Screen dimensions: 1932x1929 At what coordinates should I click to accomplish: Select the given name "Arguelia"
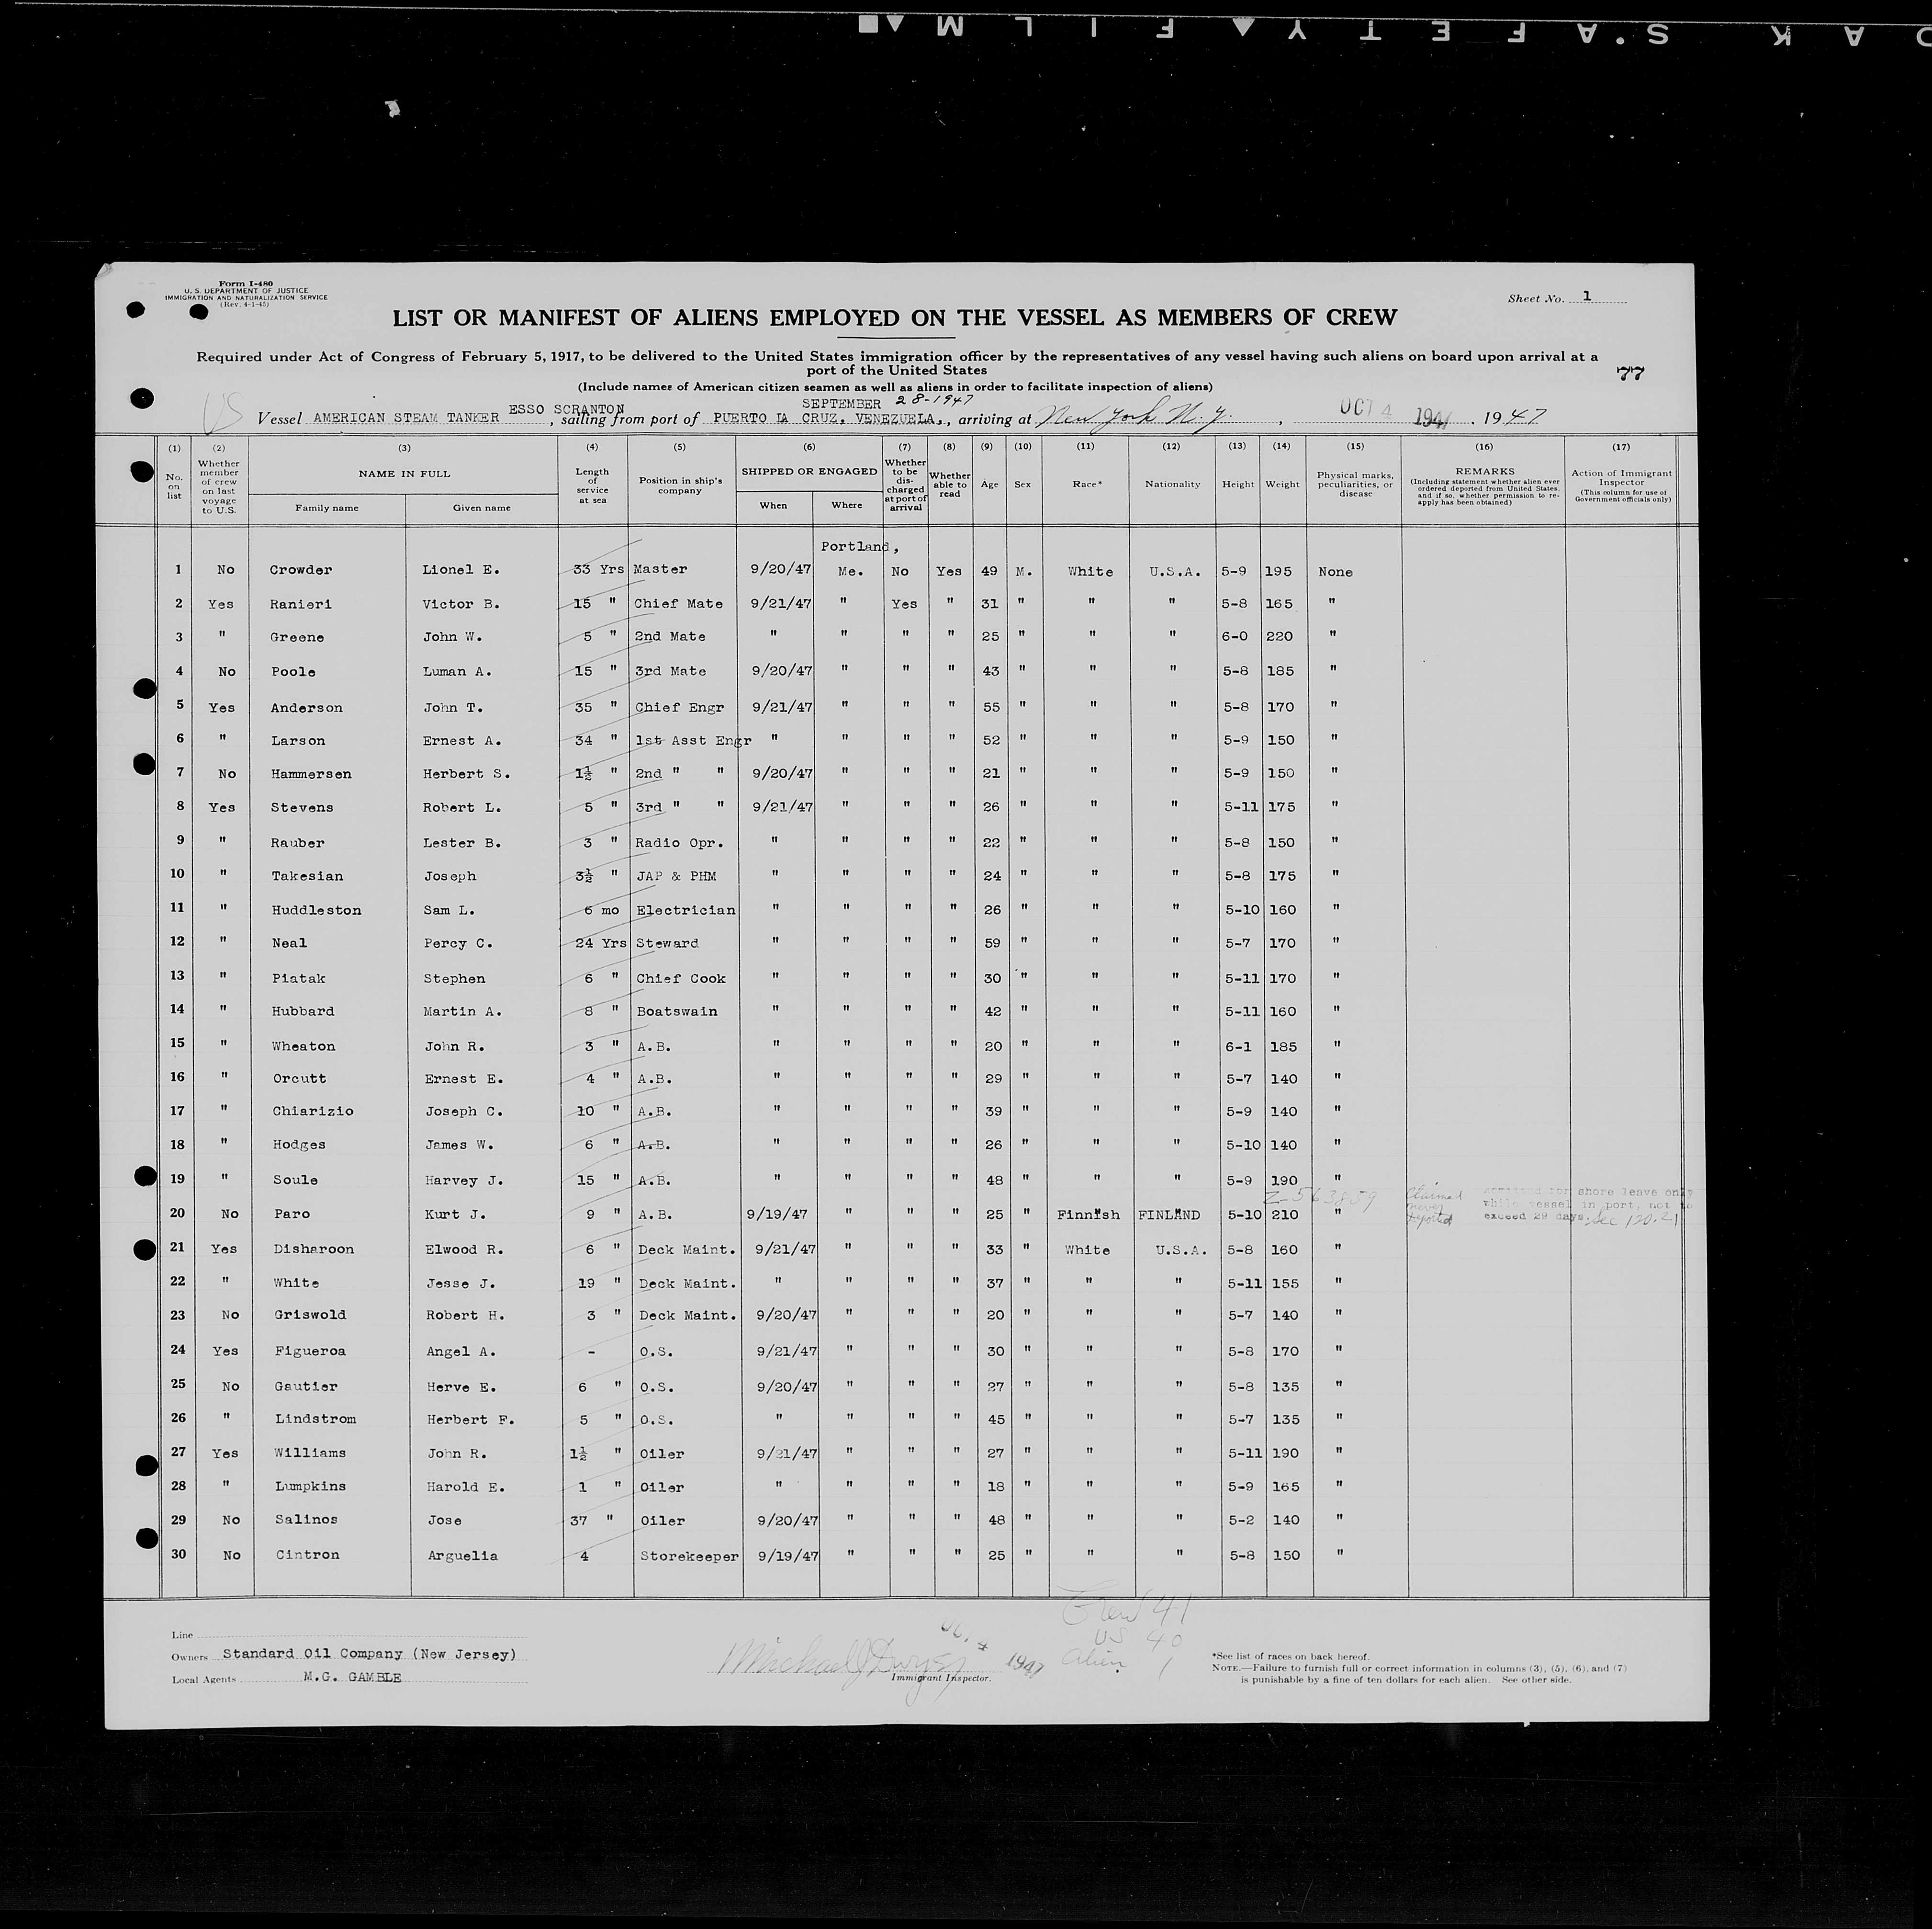(x=463, y=1556)
